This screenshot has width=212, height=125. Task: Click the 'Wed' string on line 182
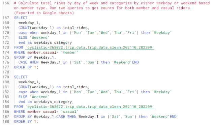point(104,92)
